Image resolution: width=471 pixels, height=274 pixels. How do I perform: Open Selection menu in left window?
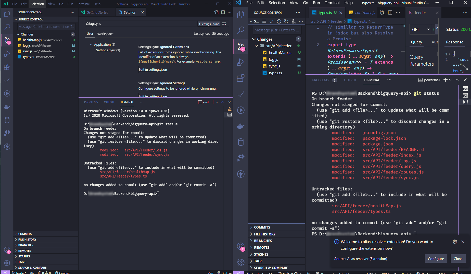(37, 4)
